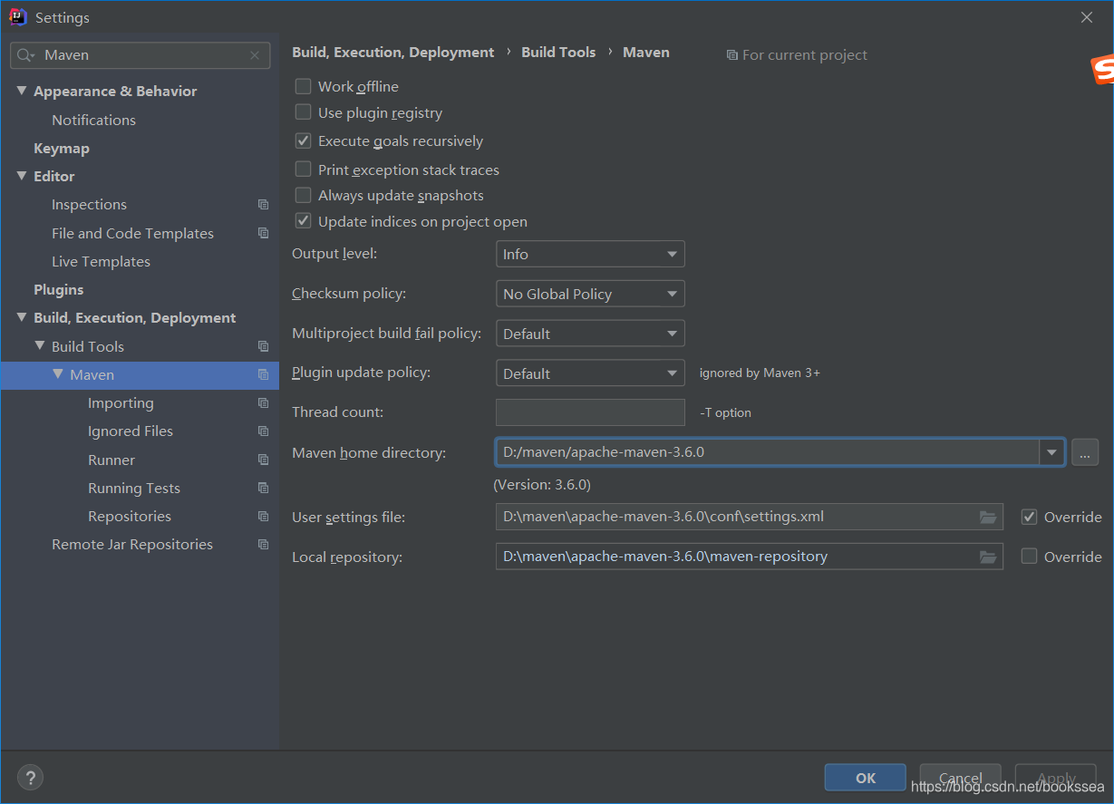Uncheck Update indices on project open
This screenshot has width=1114, height=804.
304,221
